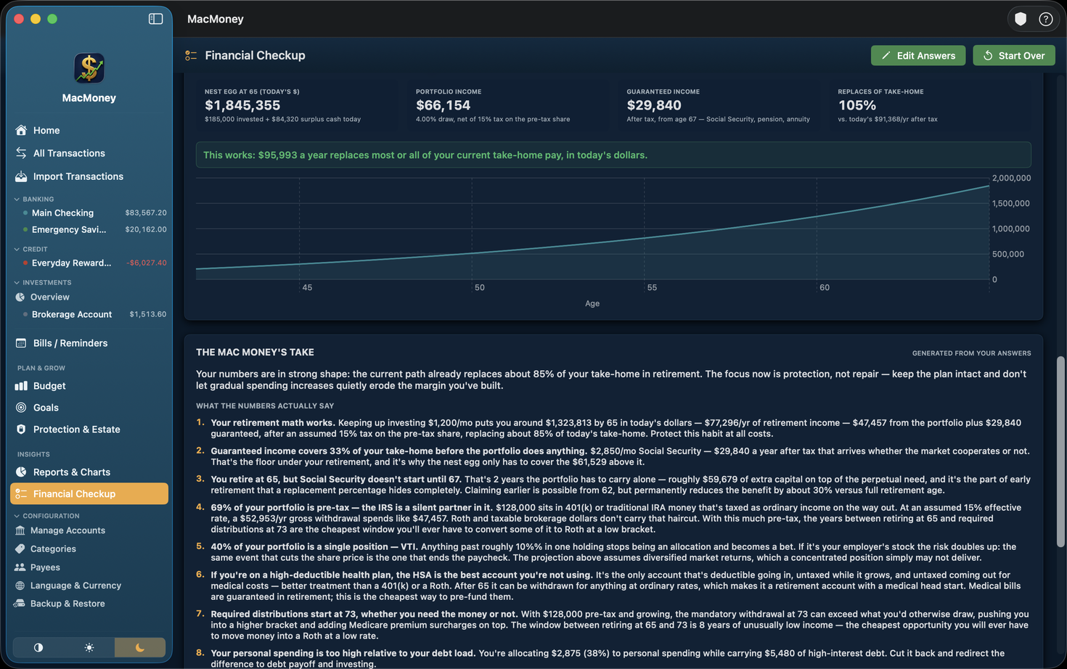Click 'Generated from your answers' label
The width and height of the screenshot is (1067, 669).
971,353
